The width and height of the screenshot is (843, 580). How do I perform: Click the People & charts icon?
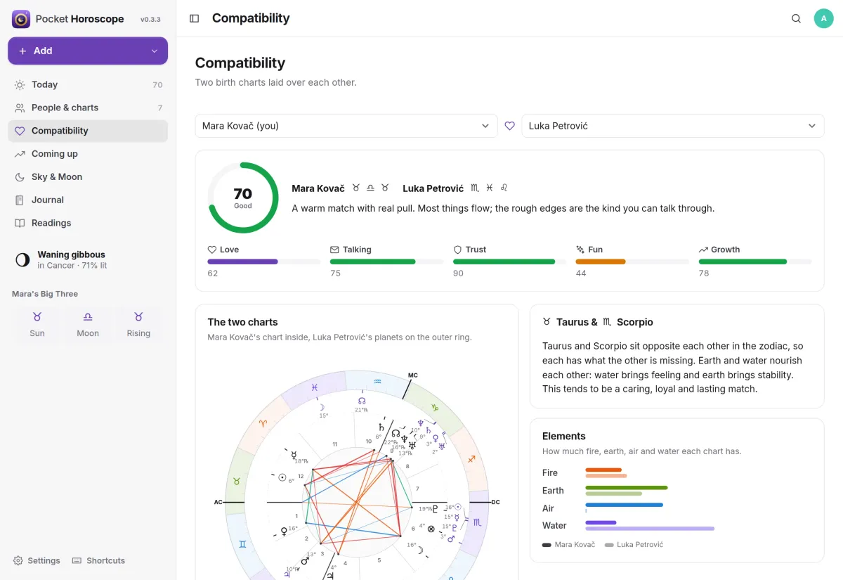point(20,108)
